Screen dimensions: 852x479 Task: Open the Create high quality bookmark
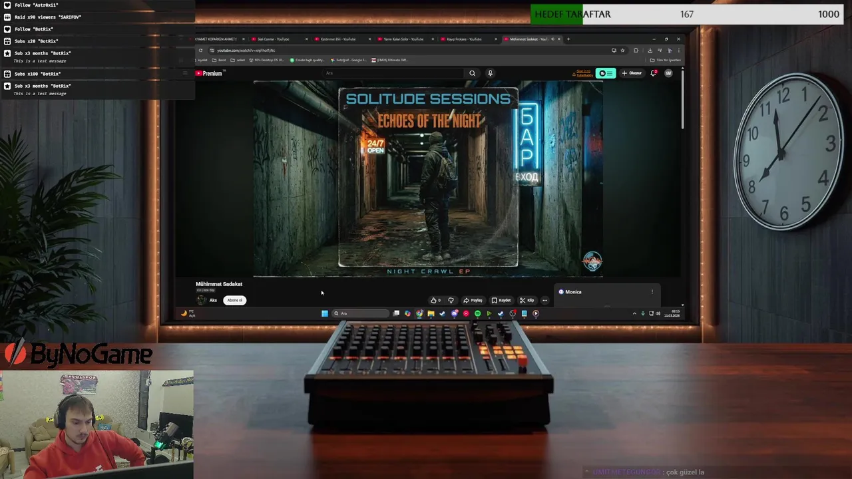point(308,60)
